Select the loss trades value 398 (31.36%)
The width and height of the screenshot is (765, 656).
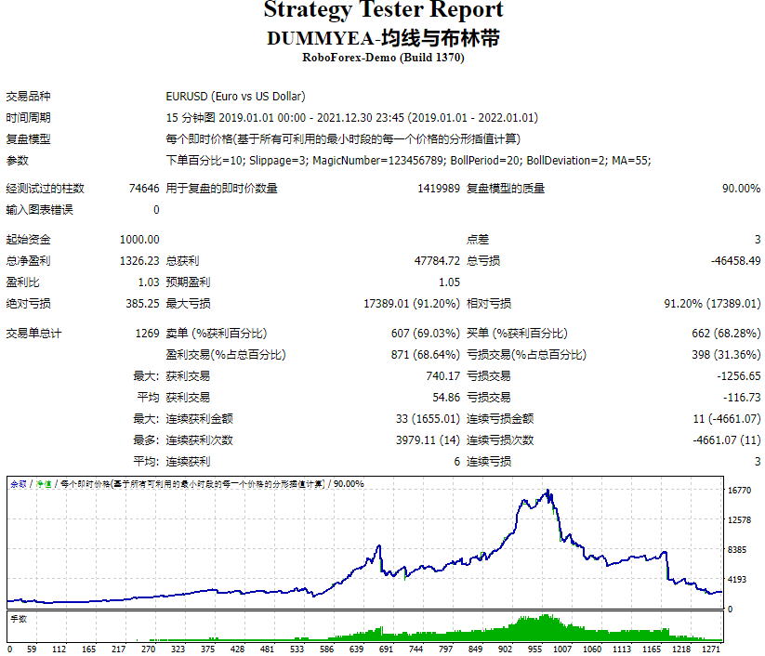click(726, 355)
